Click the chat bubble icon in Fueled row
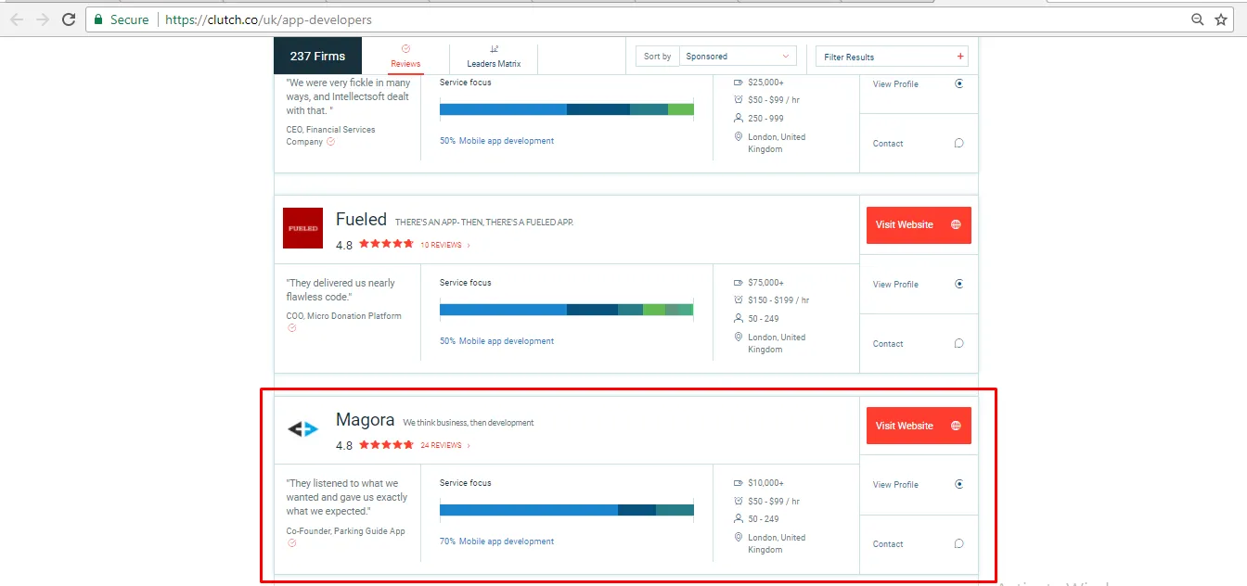This screenshot has width=1247, height=586. 959,344
